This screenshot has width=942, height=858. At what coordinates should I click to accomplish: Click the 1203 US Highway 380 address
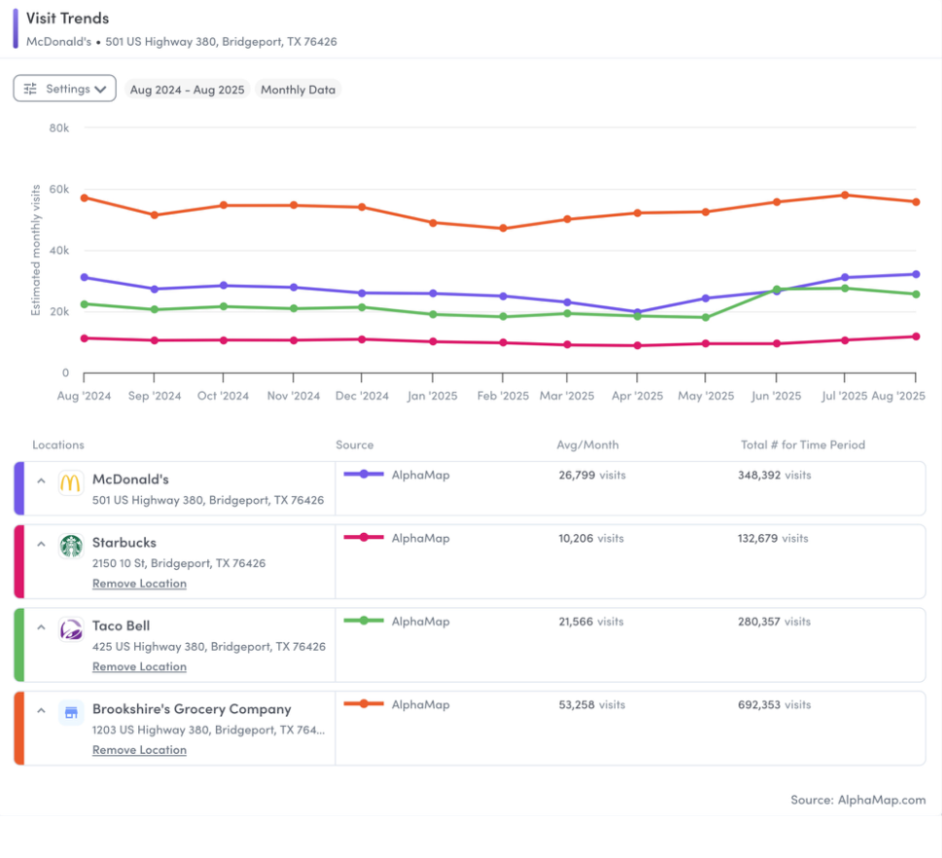pyautogui.click(x=208, y=730)
